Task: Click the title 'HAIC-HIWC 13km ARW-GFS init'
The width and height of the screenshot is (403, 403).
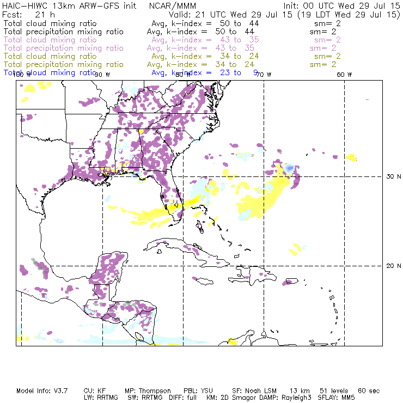Action: point(69,5)
